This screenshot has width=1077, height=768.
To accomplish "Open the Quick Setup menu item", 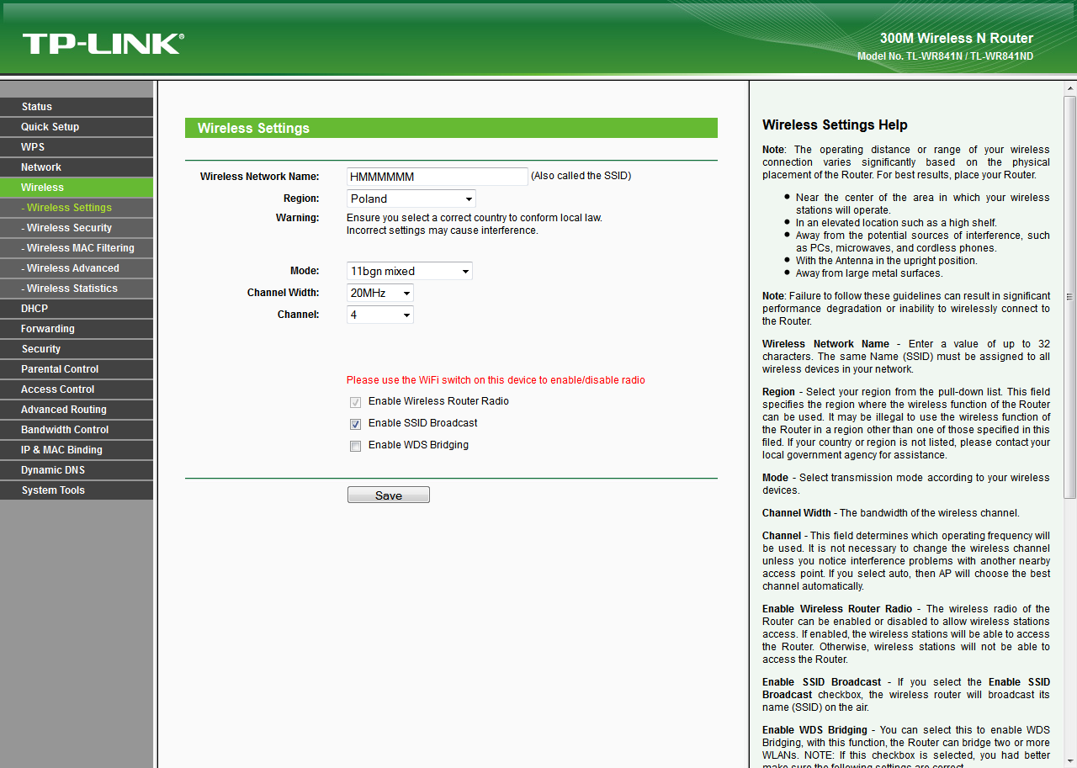I will (77, 127).
